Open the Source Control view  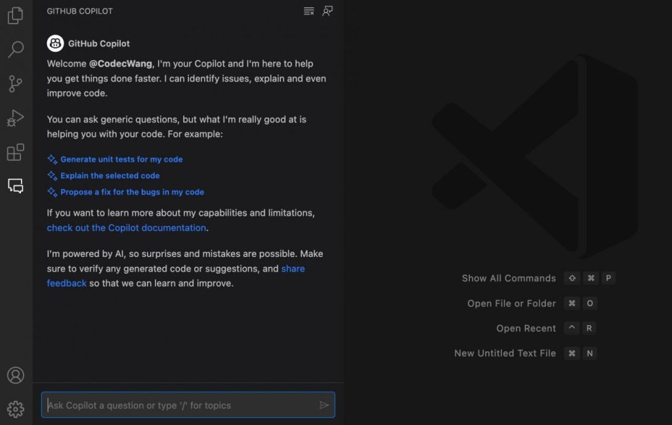coord(16,84)
